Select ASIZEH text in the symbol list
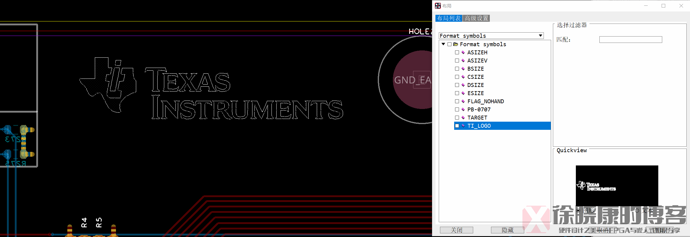This screenshot has height=237, width=690. [477, 53]
